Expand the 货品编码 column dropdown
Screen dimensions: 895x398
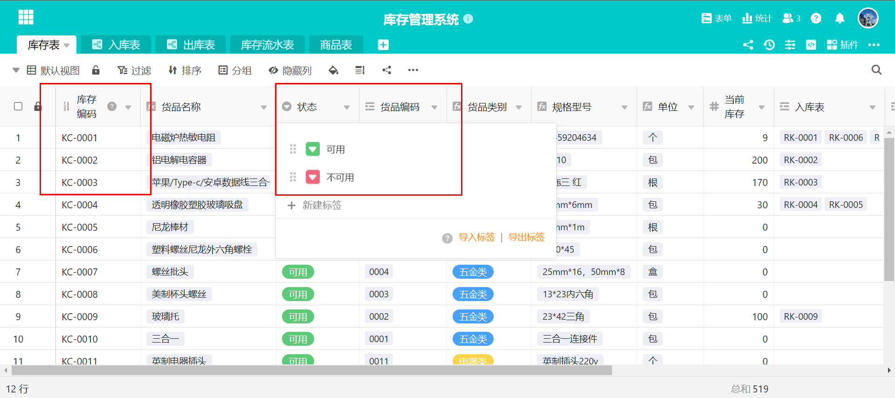click(434, 107)
